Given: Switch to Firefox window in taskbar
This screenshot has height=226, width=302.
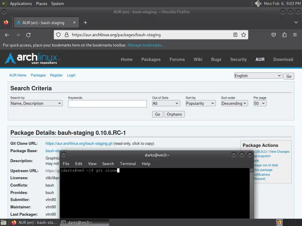Looking at the screenshot, I should tap(35, 222).
